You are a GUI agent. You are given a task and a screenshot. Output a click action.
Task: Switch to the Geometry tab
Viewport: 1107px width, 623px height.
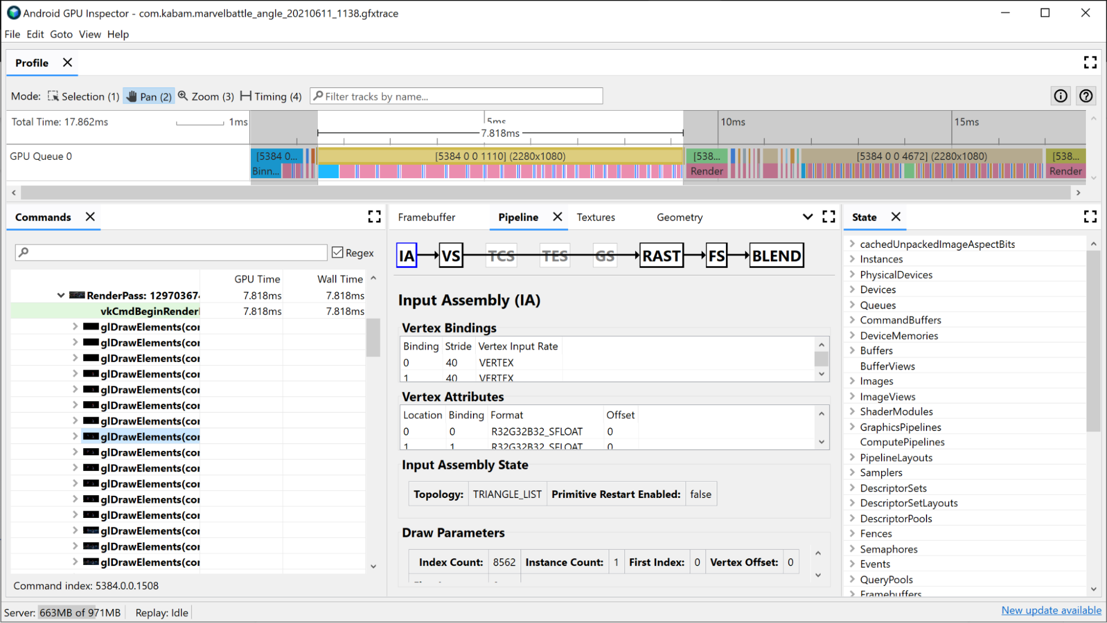click(x=679, y=217)
